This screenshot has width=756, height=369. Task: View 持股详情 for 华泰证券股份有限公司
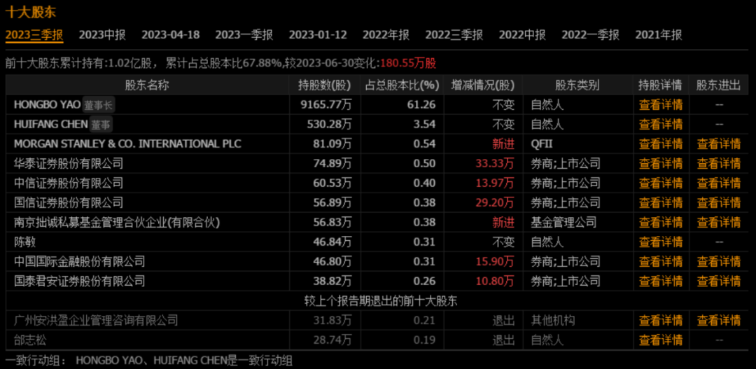tap(661, 164)
